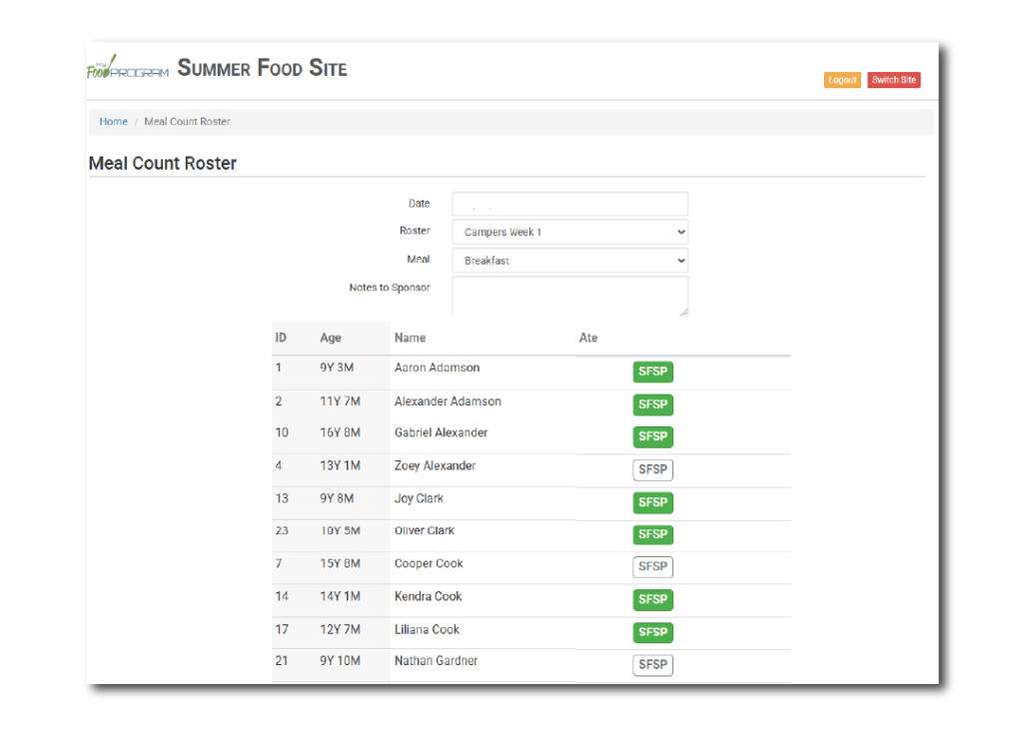The width and height of the screenshot is (1023, 739).
Task: Mark Nathan Gardner as ate SFSP
Action: [x=652, y=664]
